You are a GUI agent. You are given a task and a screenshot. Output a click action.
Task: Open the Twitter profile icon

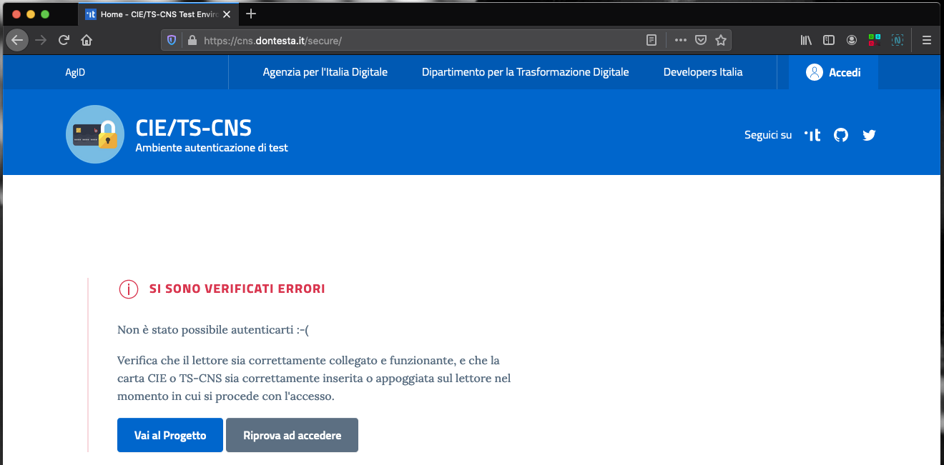click(868, 134)
